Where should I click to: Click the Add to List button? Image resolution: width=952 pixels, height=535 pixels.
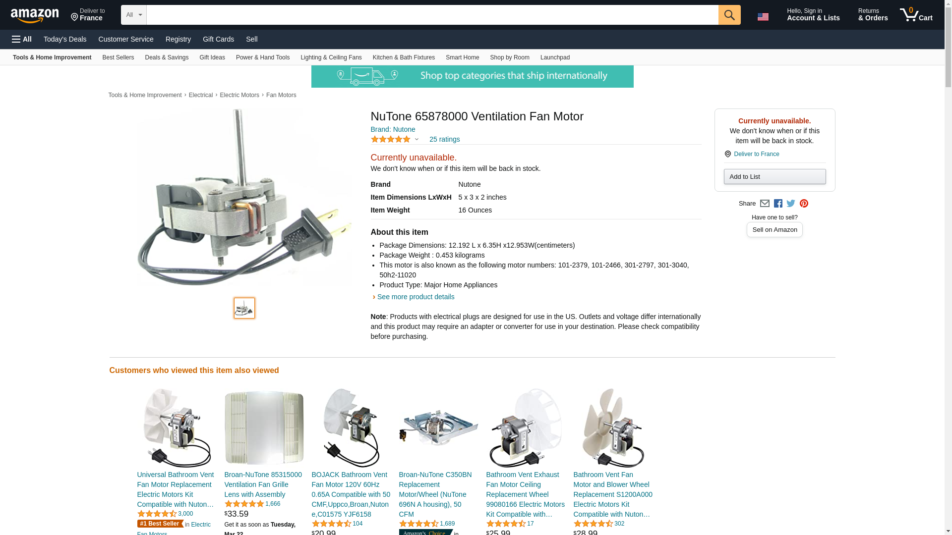774,177
